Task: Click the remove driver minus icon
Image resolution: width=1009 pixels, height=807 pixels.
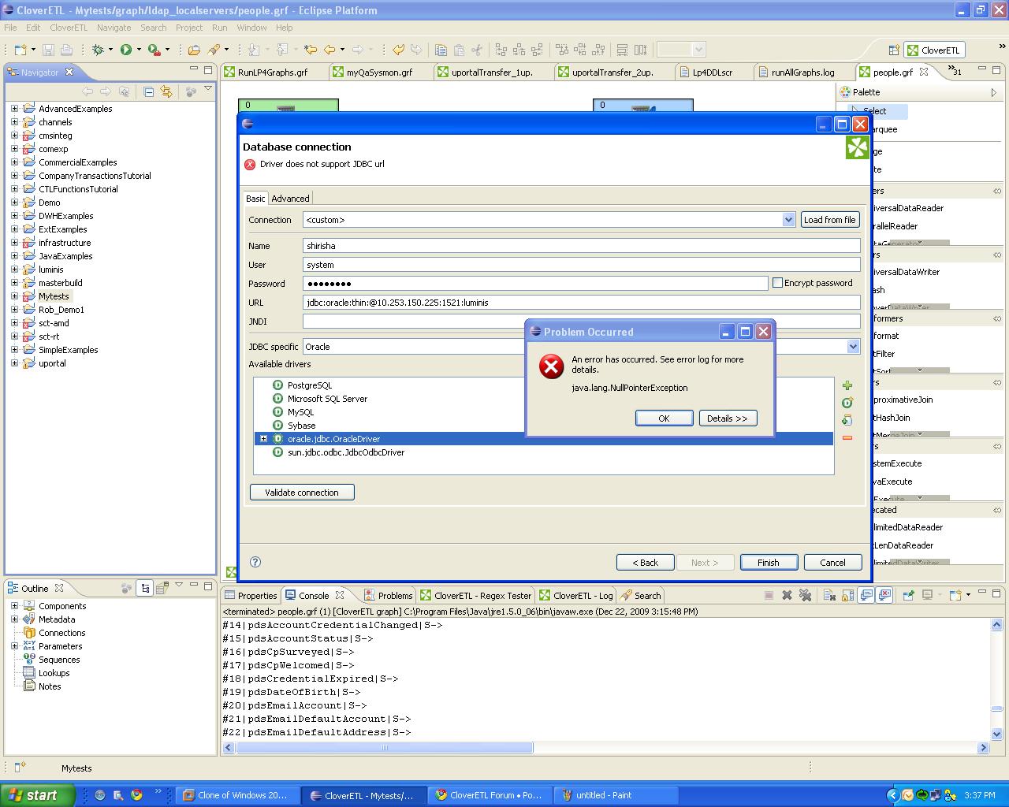Action: pos(847,437)
